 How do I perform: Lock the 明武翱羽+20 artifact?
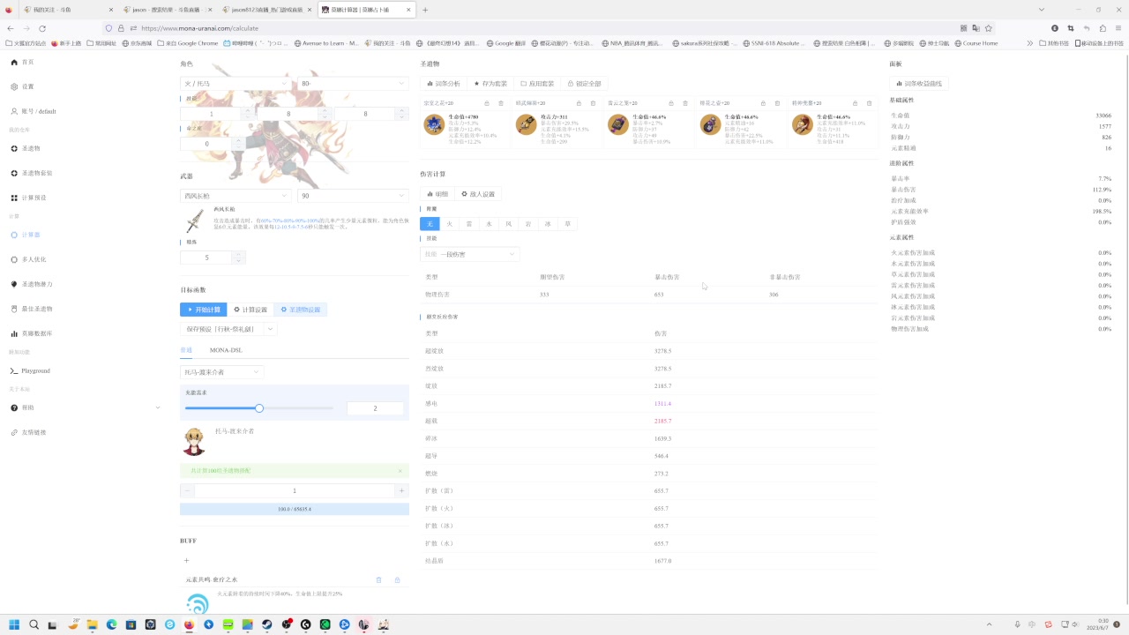[579, 103]
